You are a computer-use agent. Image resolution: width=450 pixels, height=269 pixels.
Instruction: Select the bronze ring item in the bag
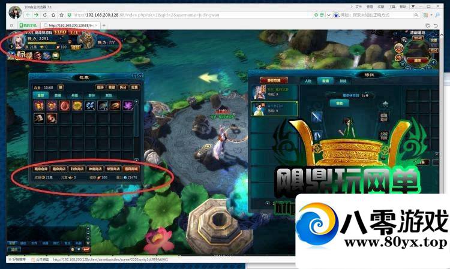click(x=115, y=105)
